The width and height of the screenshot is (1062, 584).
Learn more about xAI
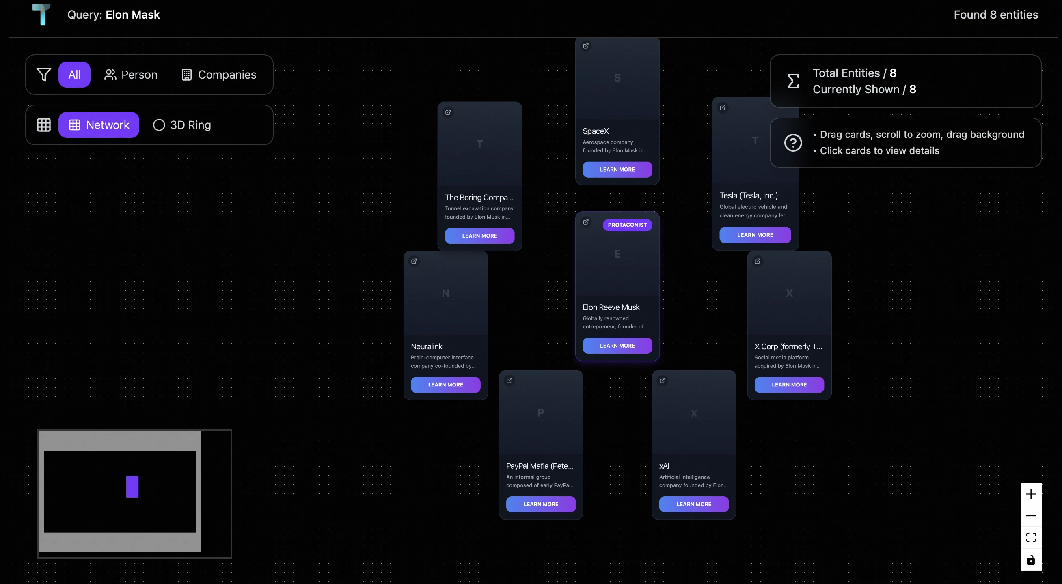[694, 504]
